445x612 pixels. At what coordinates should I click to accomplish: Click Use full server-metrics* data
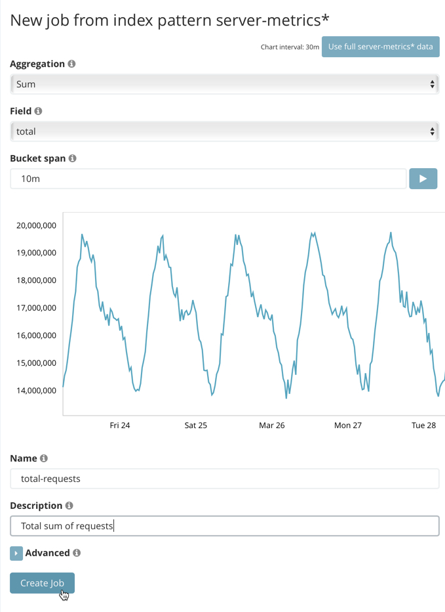coord(380,47)
